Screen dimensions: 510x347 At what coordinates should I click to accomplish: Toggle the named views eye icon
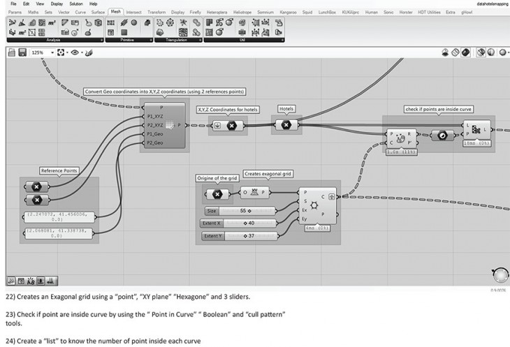[73, 52]
